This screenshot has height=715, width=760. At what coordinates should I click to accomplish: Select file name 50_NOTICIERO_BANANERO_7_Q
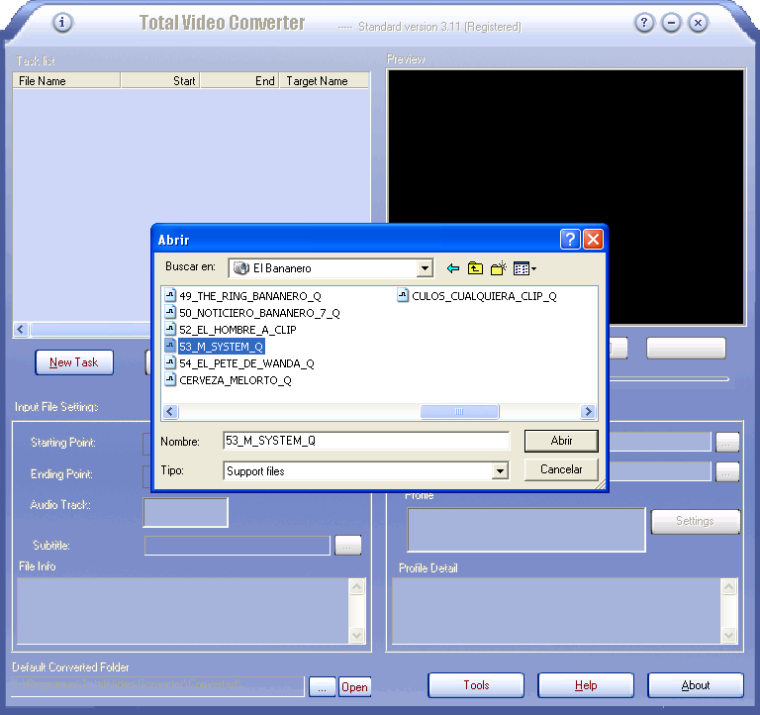[x=259, y=313]
